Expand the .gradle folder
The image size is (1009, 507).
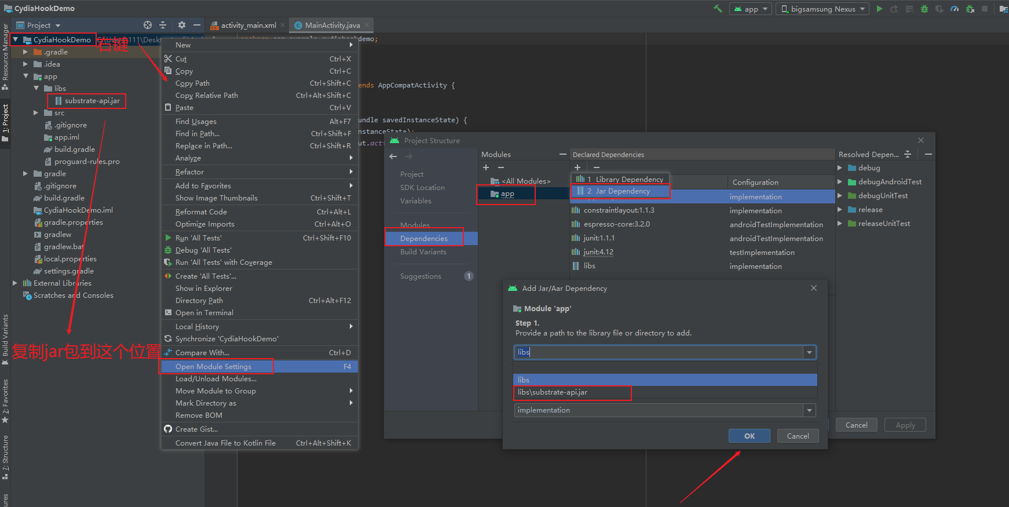point(25,52)
